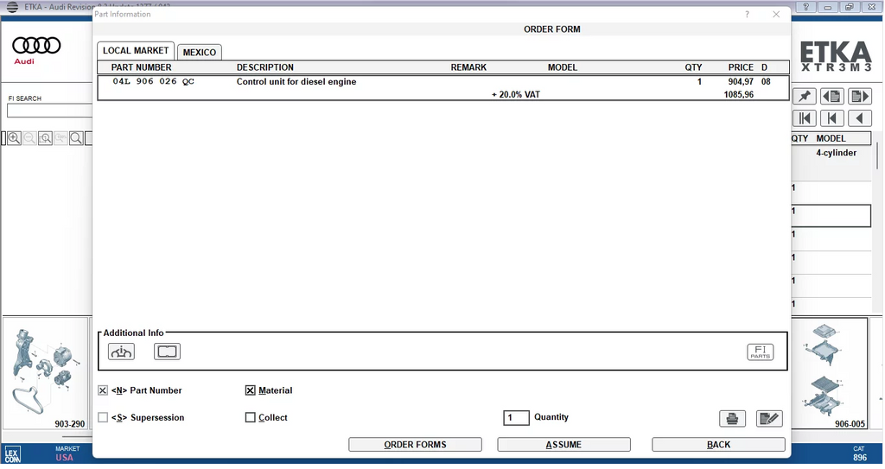Viewport: 885px width, 469px height.
Task: Switch to the MEXICO tab
Action: point(200,52)
